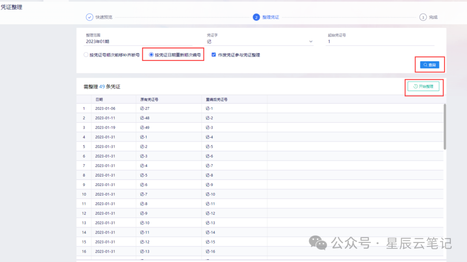Click row index number 8
Screen dimensions: 467x262
pos(84,175)
